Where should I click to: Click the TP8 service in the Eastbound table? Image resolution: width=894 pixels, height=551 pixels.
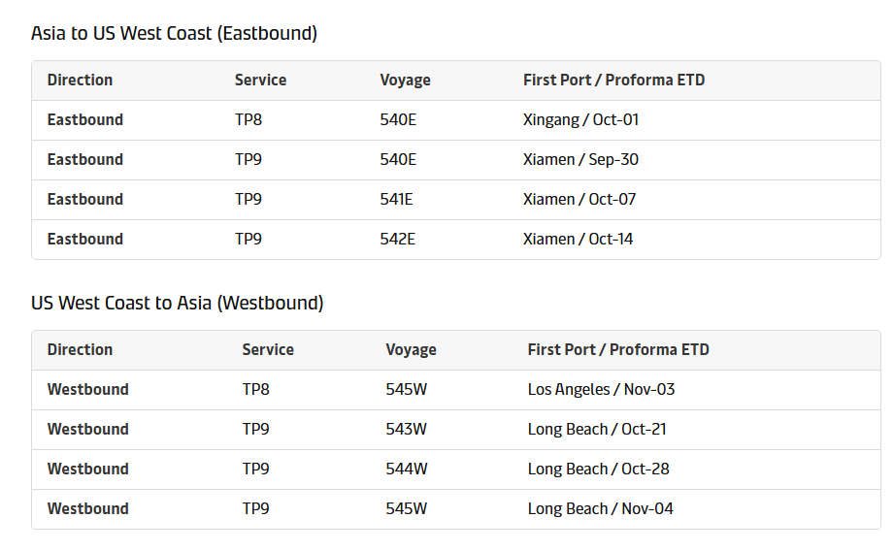pyautogui.click(x=248, y=120)
